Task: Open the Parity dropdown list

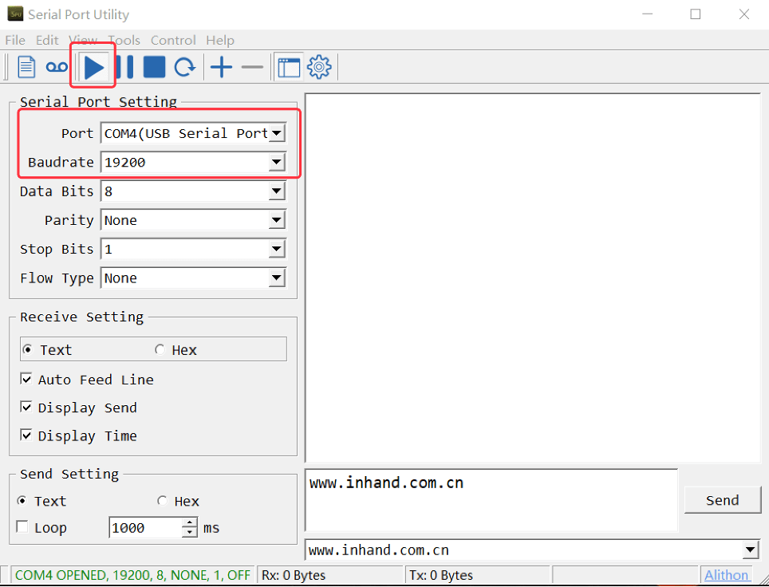Action: pyautogui.click(x=276, y=220)
